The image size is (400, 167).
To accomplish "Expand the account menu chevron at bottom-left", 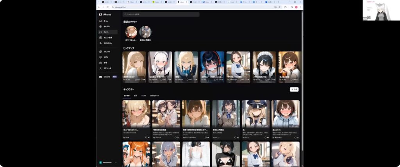I will tap(116, 162).
